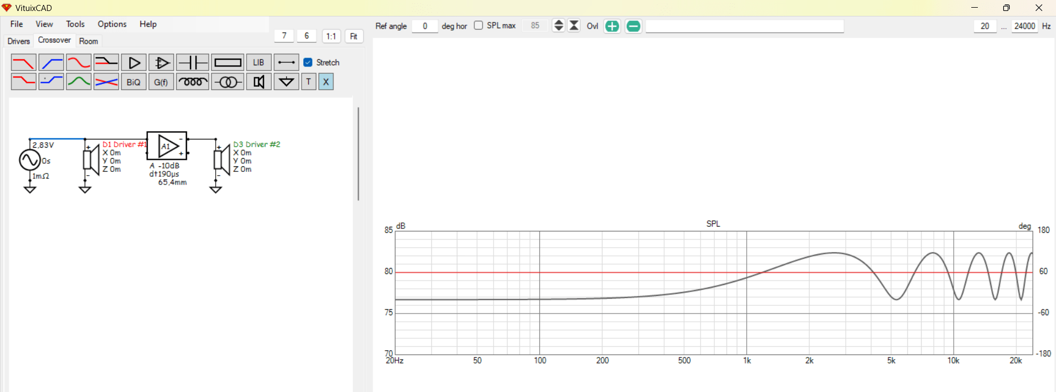Add a loudspeaker driver component

[x=259, y=82]
